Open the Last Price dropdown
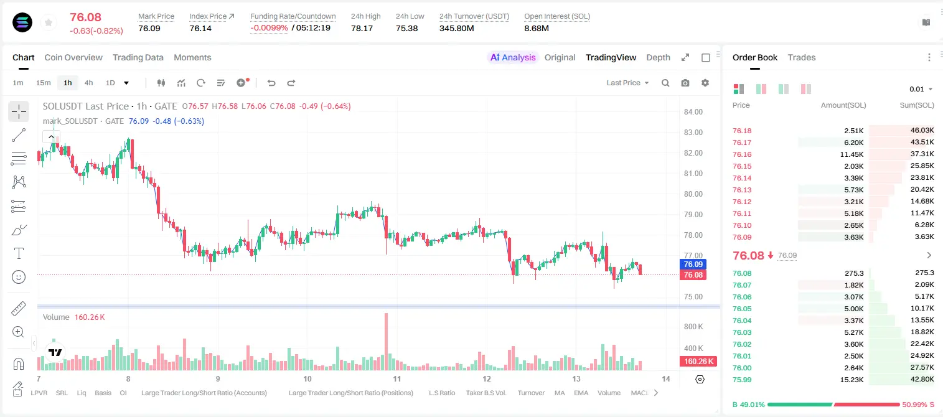The image size is (943, 417). tap(627, 83)
